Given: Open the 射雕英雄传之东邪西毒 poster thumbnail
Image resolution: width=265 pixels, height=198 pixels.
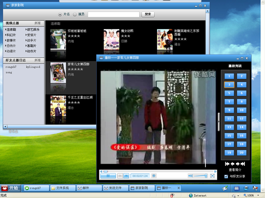Looking at the screenshot, I should click(165, 40).
